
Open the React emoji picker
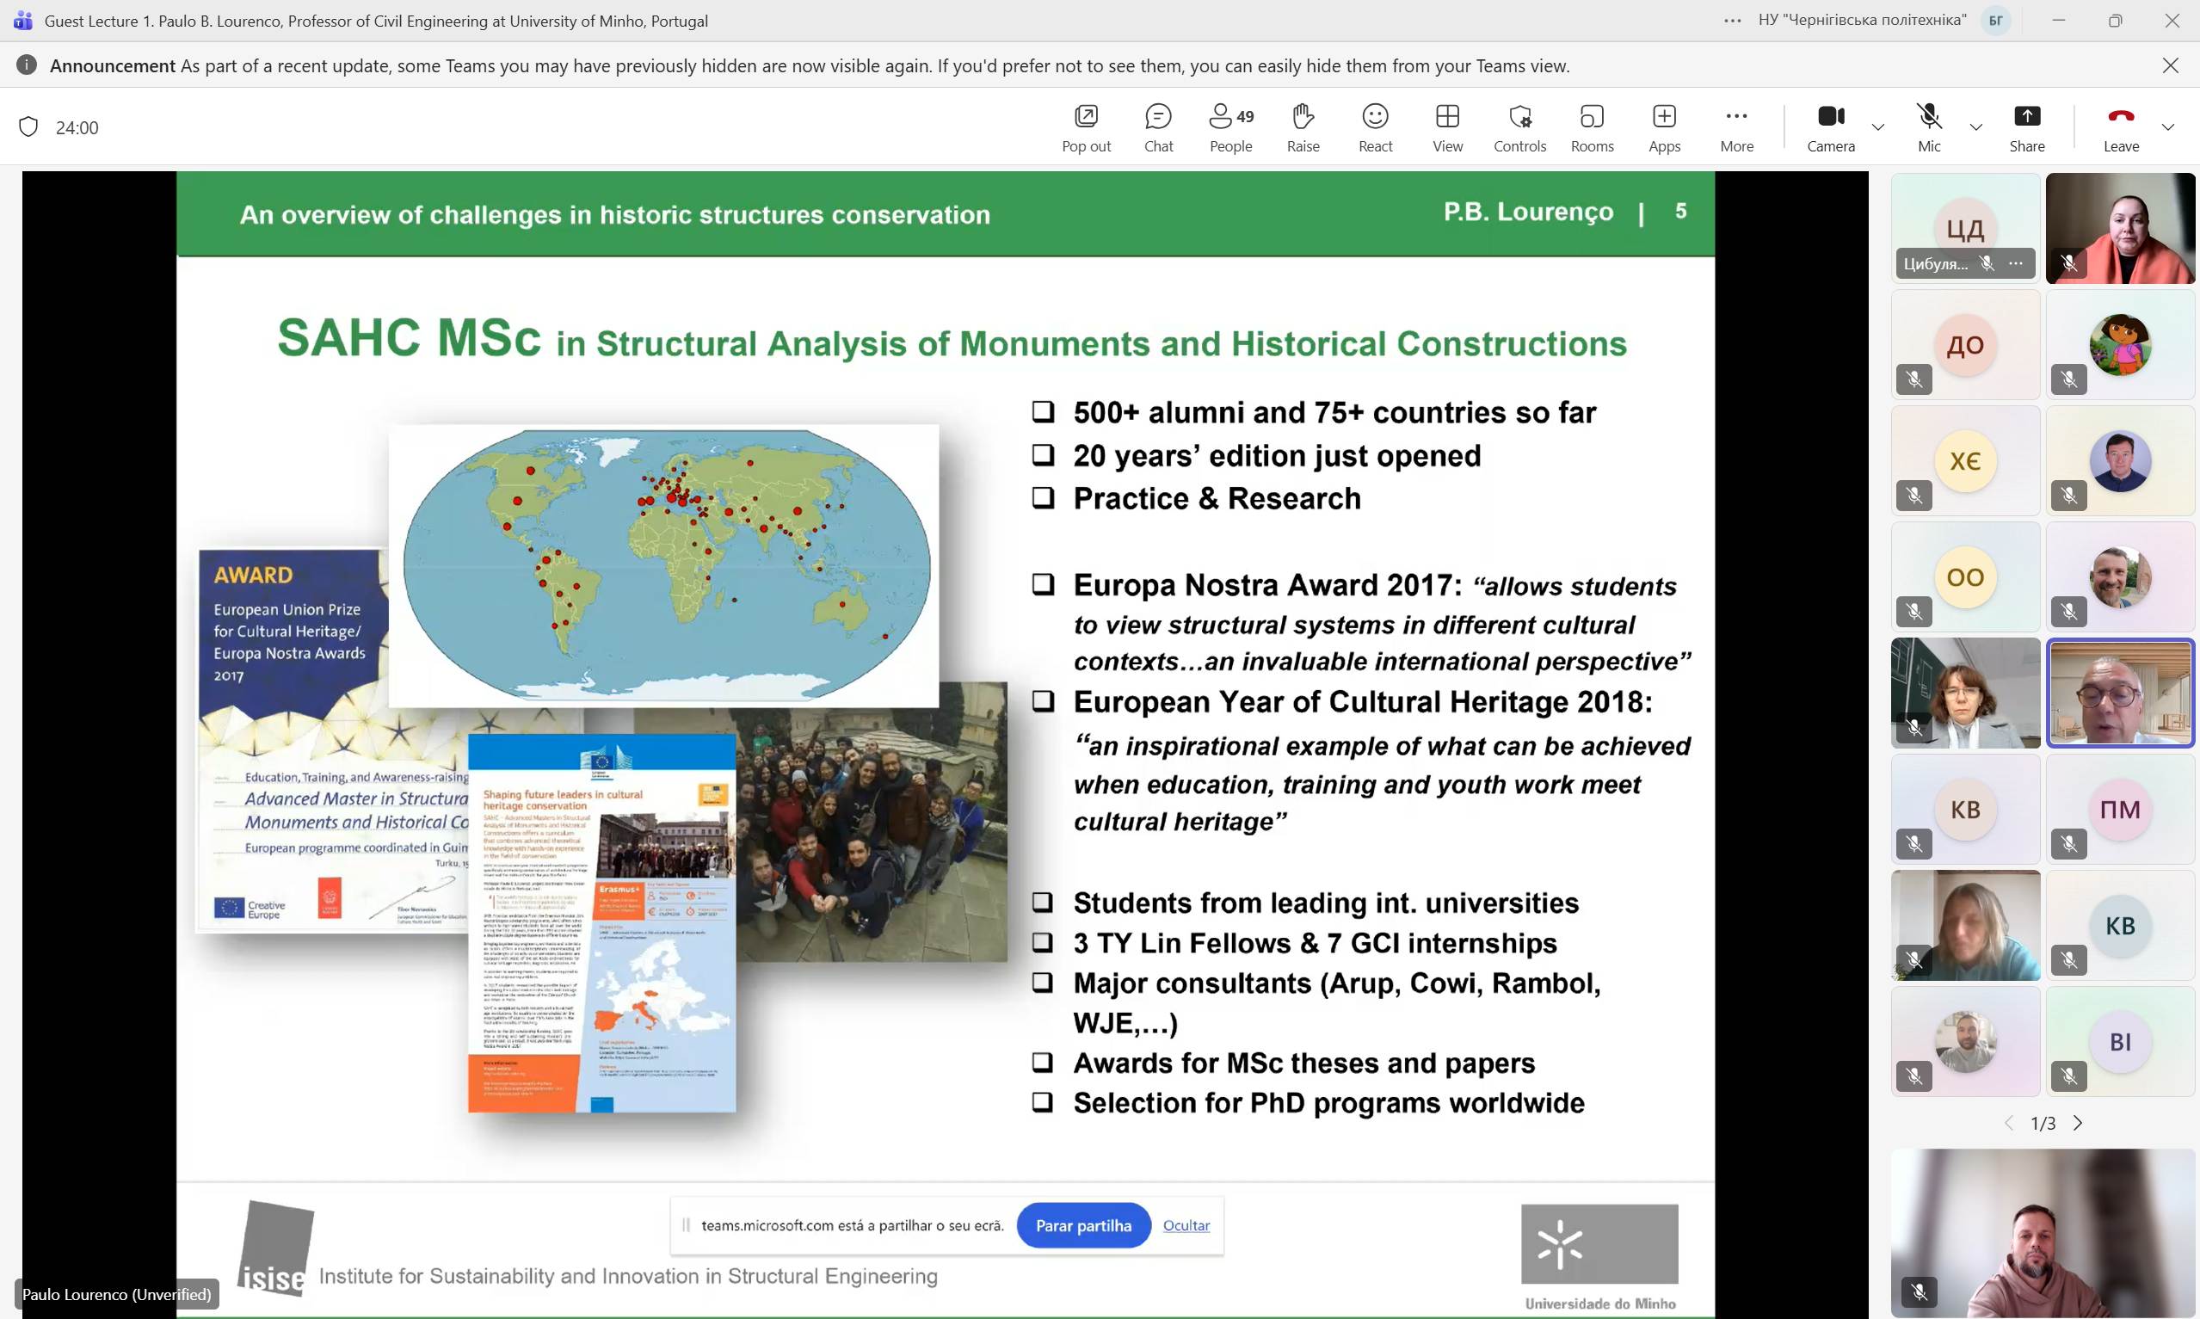[x=1375, y=127]
